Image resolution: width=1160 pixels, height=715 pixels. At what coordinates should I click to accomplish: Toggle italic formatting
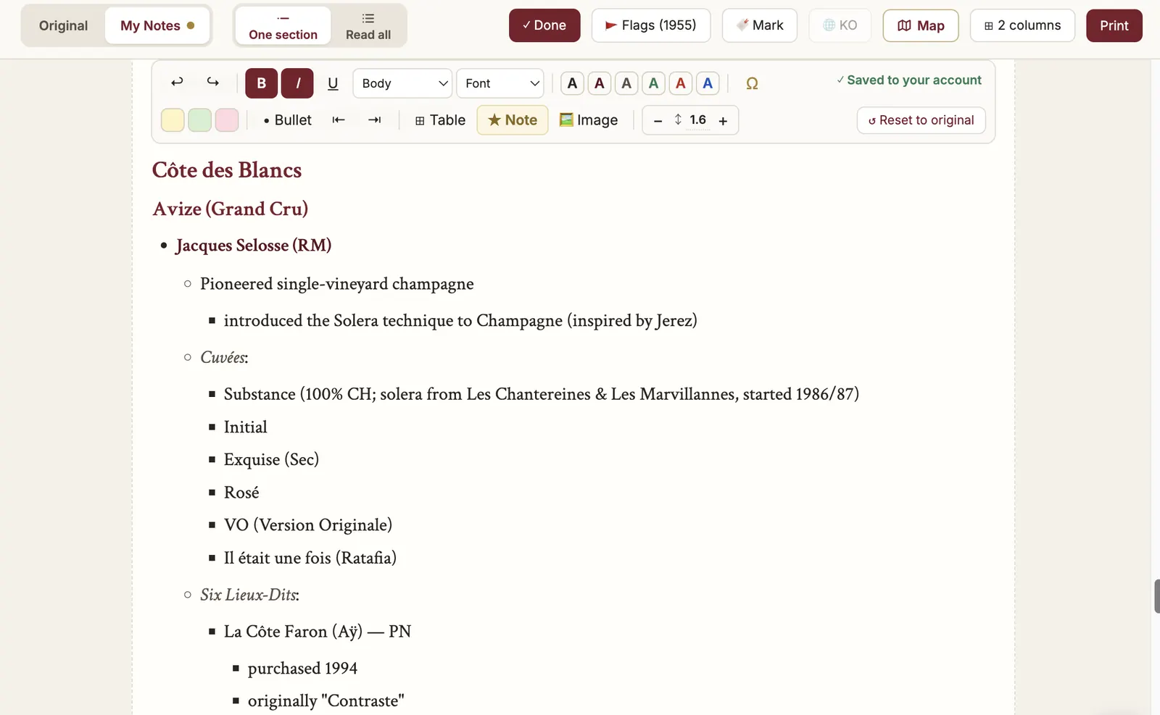pos(297,83)
